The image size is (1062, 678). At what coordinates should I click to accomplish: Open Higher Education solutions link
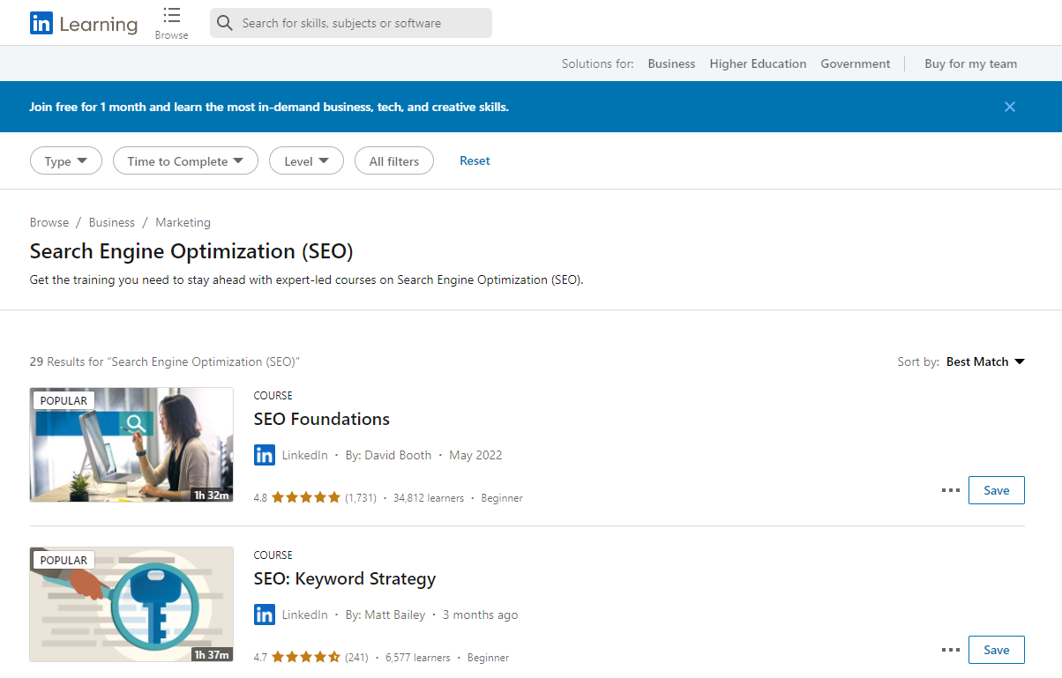758,63
